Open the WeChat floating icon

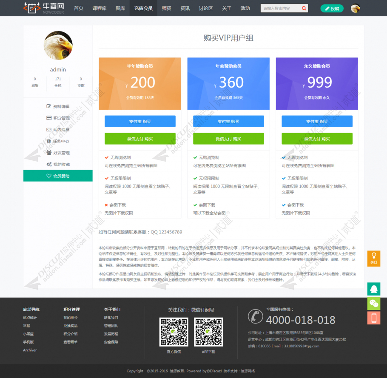pyautogui.click(x=374, y=304)
